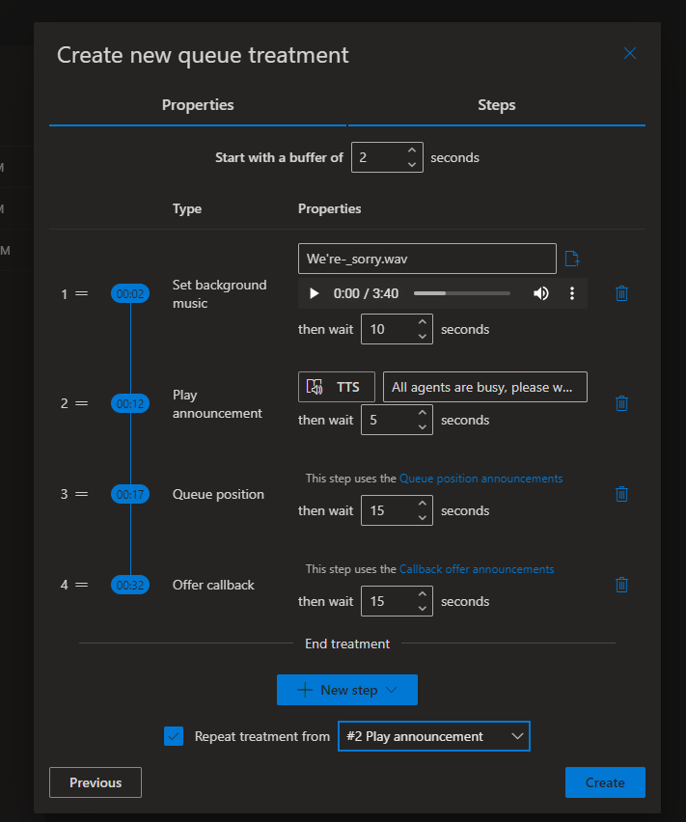Switch to the Steps tab
Viewport: 686px width, 822px height.
[x=497, y=104]
